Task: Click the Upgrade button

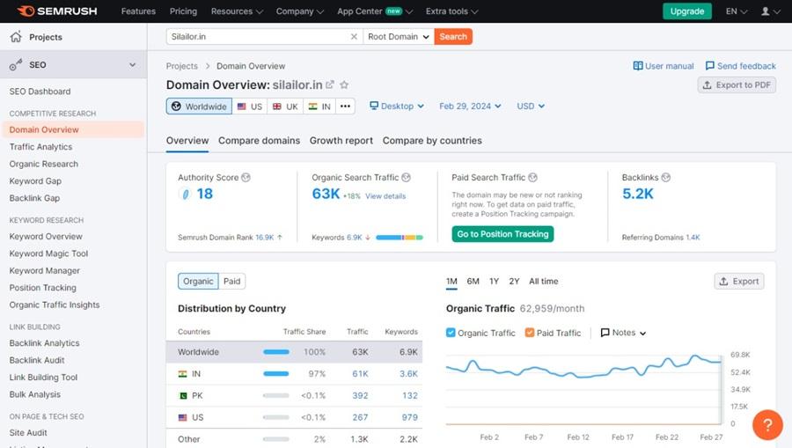Action: pos(687,11)
